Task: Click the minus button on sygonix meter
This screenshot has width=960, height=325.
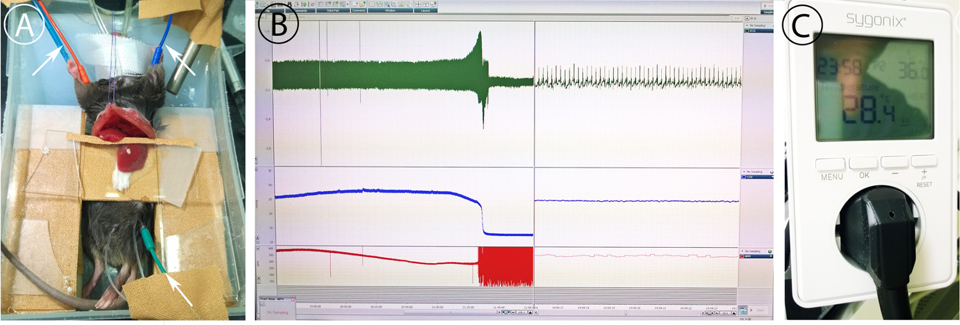Action: pyautogui.click(x=895, y=162)
